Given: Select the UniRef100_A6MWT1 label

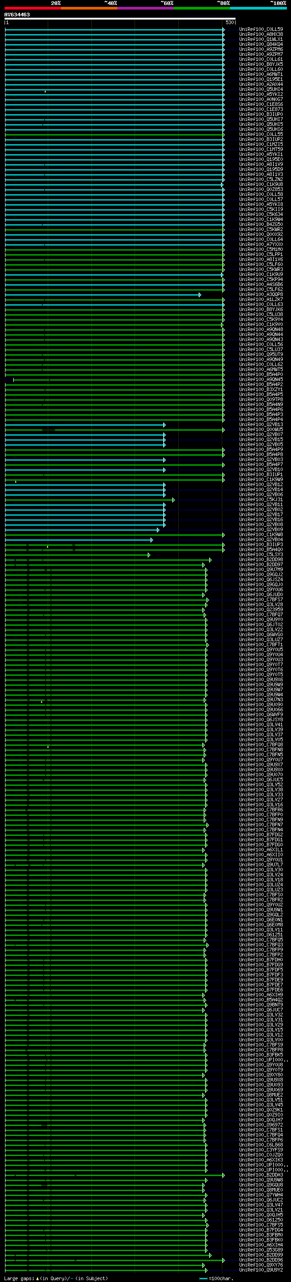Looking at the screenshot, I should click(x=261, y=74).
